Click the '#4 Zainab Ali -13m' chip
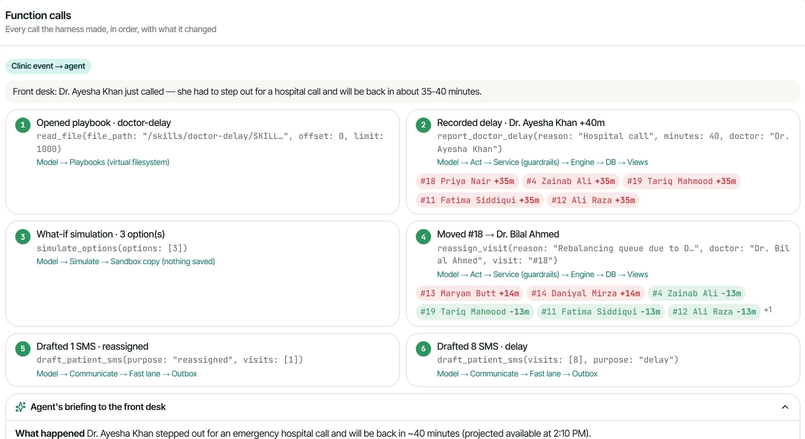805x439 pixels. (x=696, y=293)
